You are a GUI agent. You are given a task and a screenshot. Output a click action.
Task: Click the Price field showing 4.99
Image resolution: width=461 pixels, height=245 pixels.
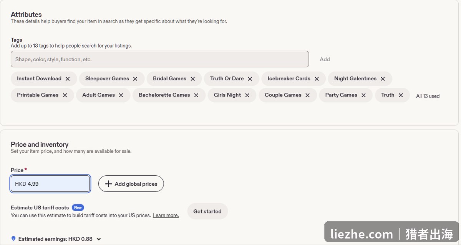pos(50,184)
